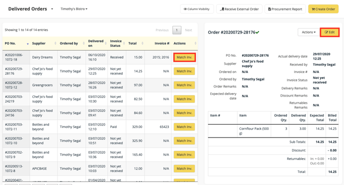Click the Column Visibility button
The height and width of the screenshot is (185, 344).
click(197, 9)
